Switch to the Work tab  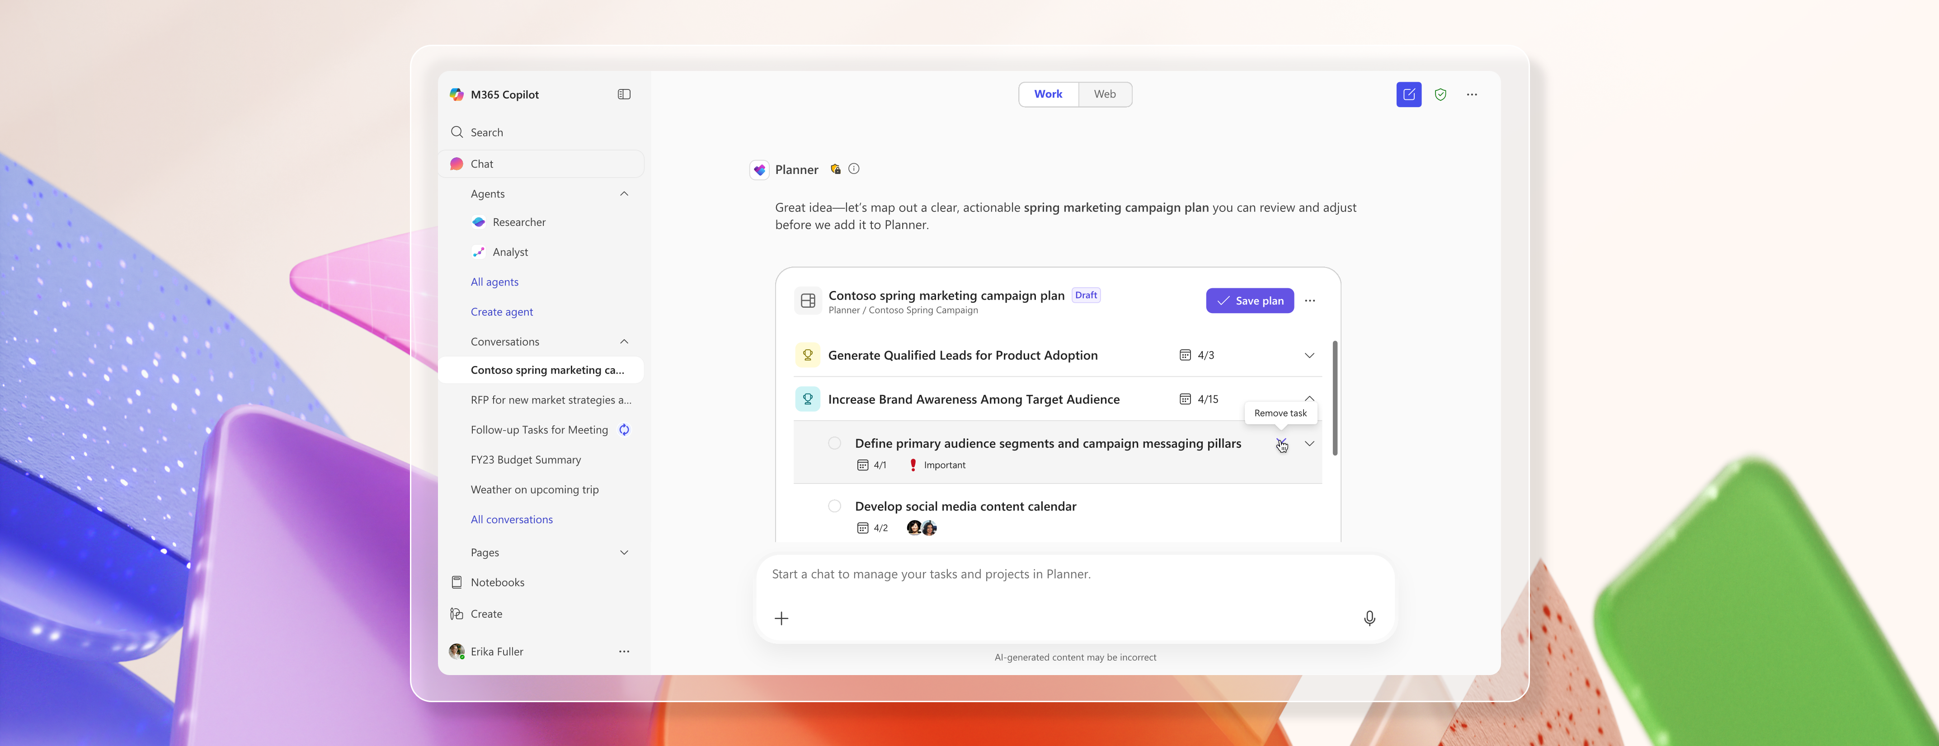click(x=1048, y=94)
